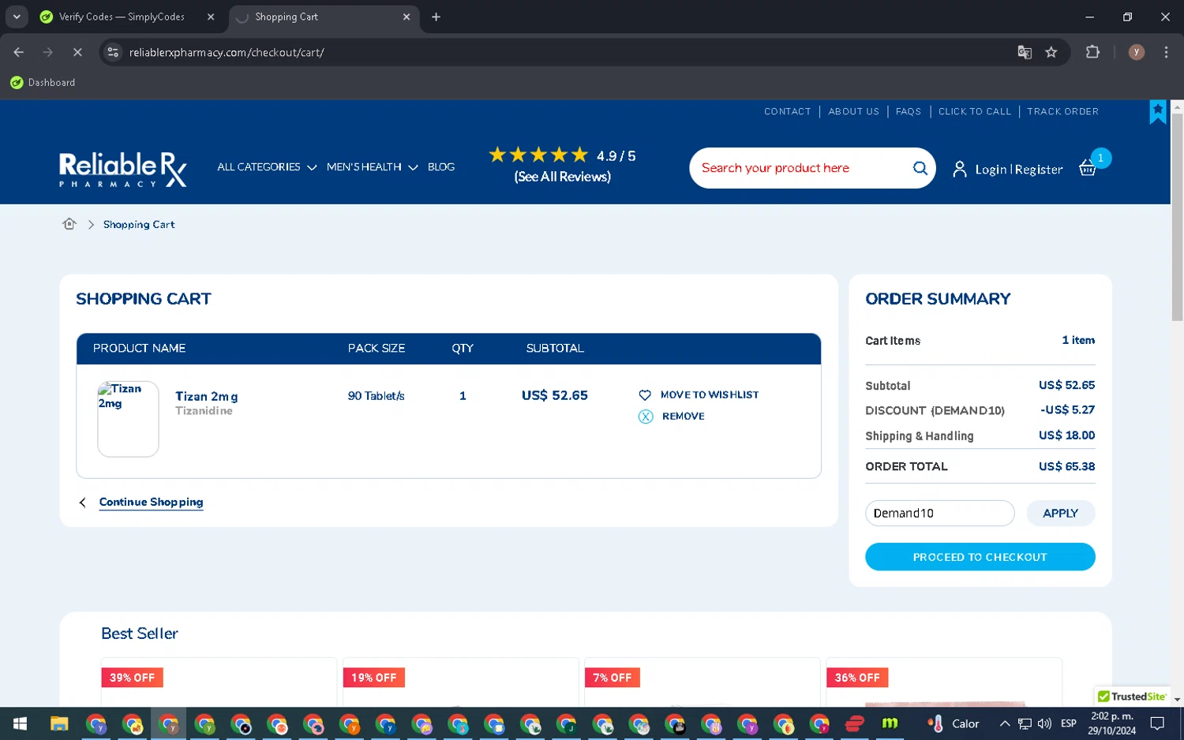Open the Windows Start menu
The image size is (1184, 740).
tap(21, 723)
